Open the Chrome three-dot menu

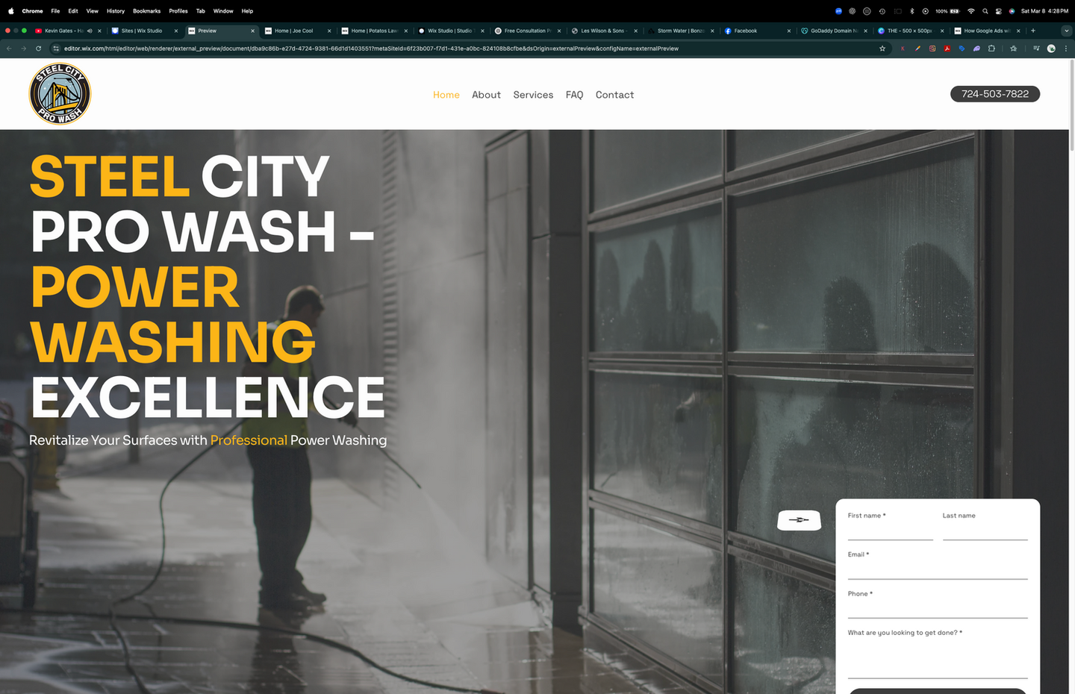[x=1066, y=48]
